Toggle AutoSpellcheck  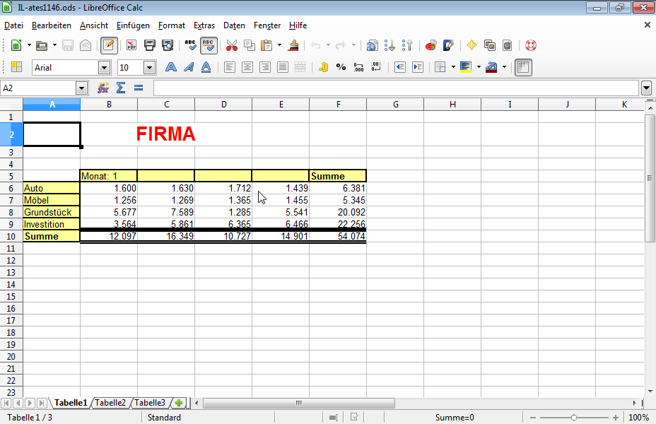[x=209, y=45]
